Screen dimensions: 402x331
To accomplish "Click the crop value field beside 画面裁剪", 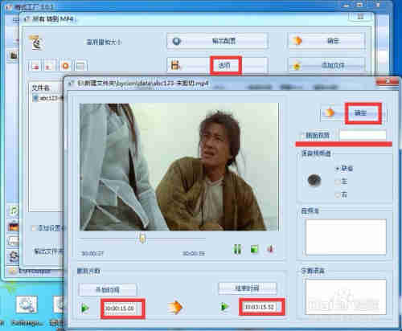I will (363, 135).
